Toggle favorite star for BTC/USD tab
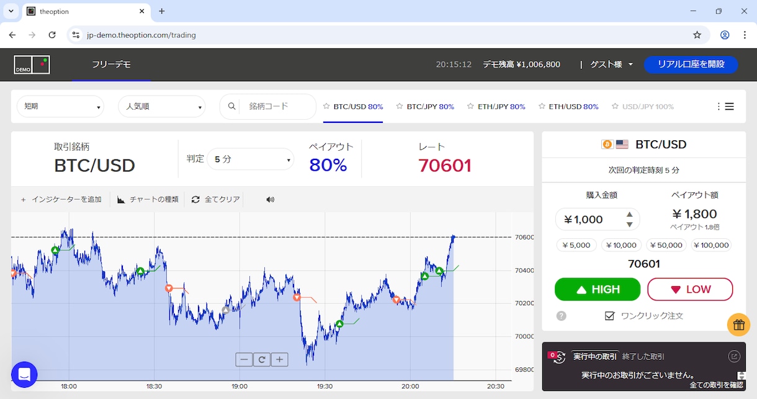The image size is (757, 399). [x=326, y=107]
